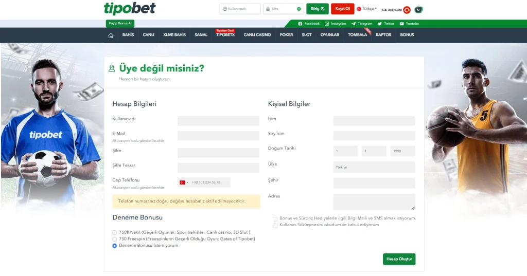Check Kullanıcı Sözleşmesini kabul ediyorum box
This screenshot has height=276, width=527.
pyautogui.click(x=275, y=226)
